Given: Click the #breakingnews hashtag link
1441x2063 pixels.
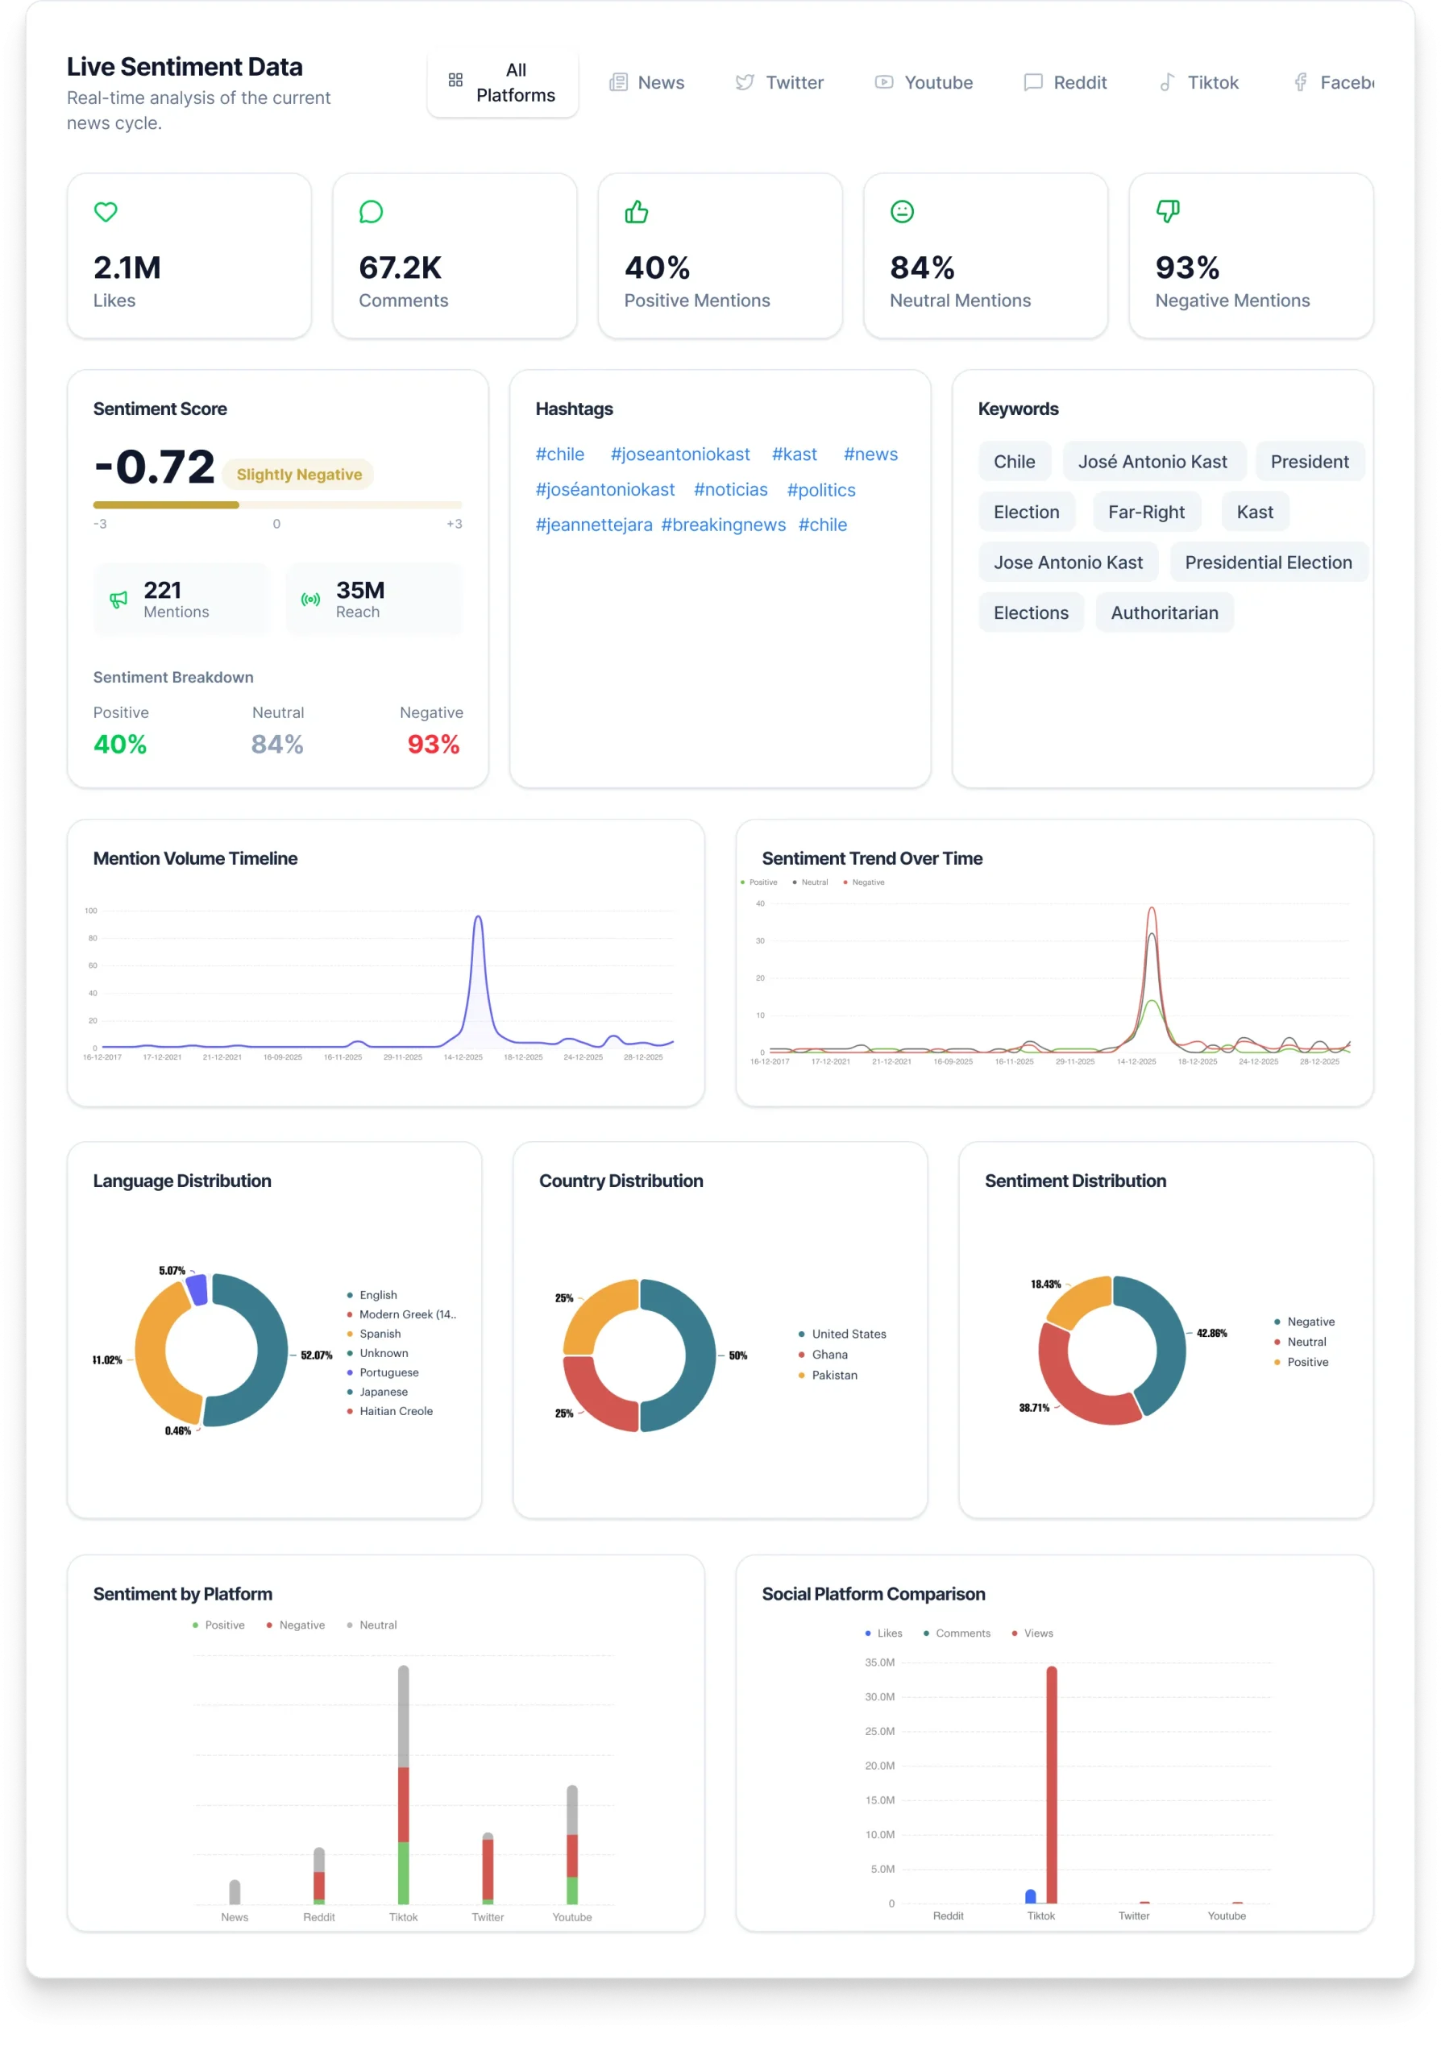Looking at the screenshot, I should pyautogui.click(x=723, y=525).
